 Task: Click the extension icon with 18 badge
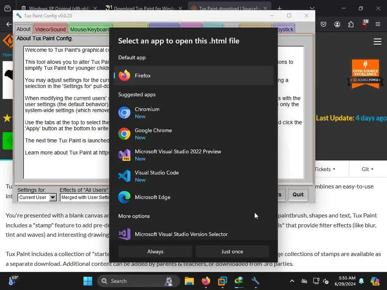tap(365, 23)
